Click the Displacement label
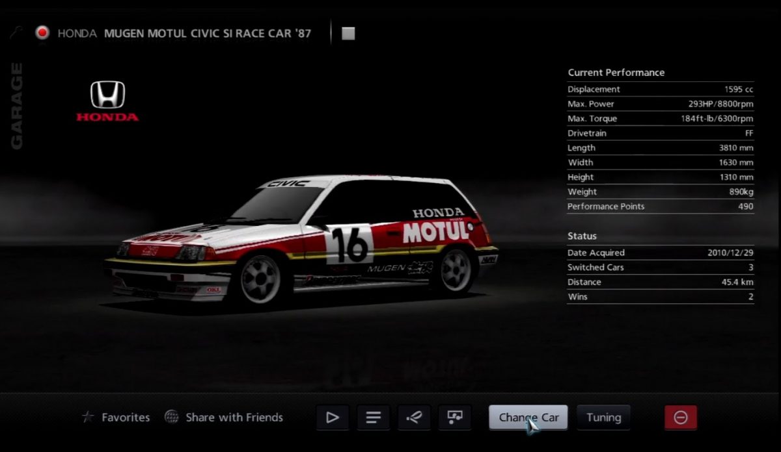 tap(594, 90)
